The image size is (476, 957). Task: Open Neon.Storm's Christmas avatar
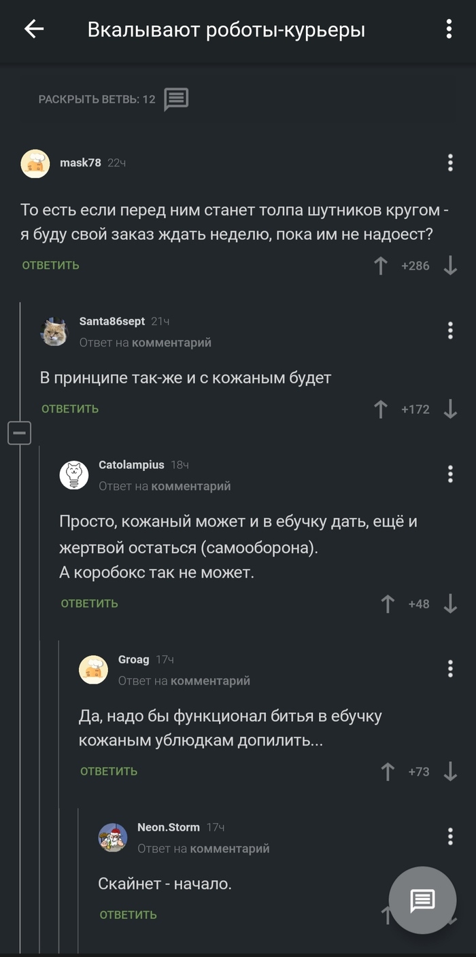tap(114, 837)
